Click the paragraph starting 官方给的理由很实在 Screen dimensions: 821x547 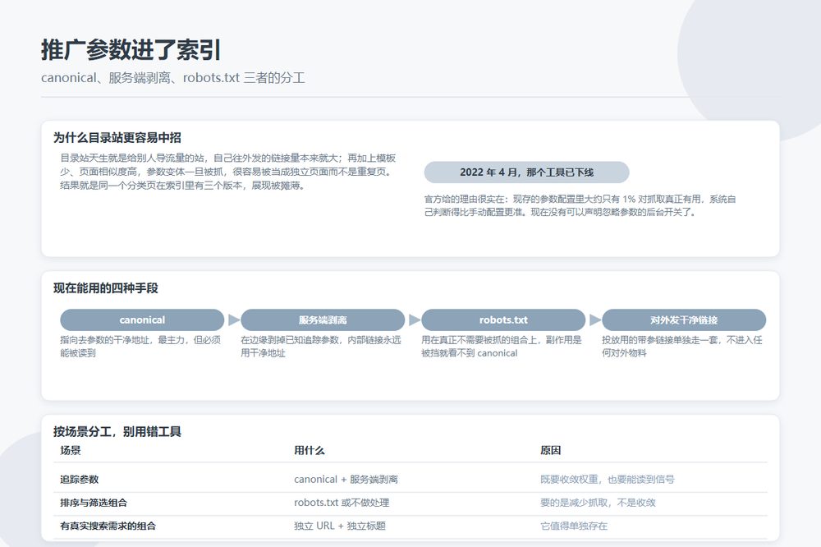(x=580, y=205)
